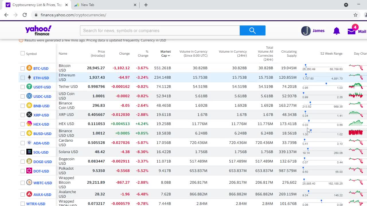Screen dimensions: 367x206
Task: Check the SOL-USD row checkbox
Action: [x=23, y=152]
